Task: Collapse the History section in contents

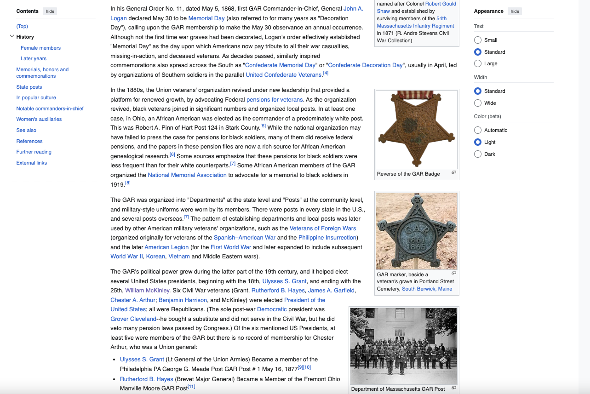Action: 12,36
